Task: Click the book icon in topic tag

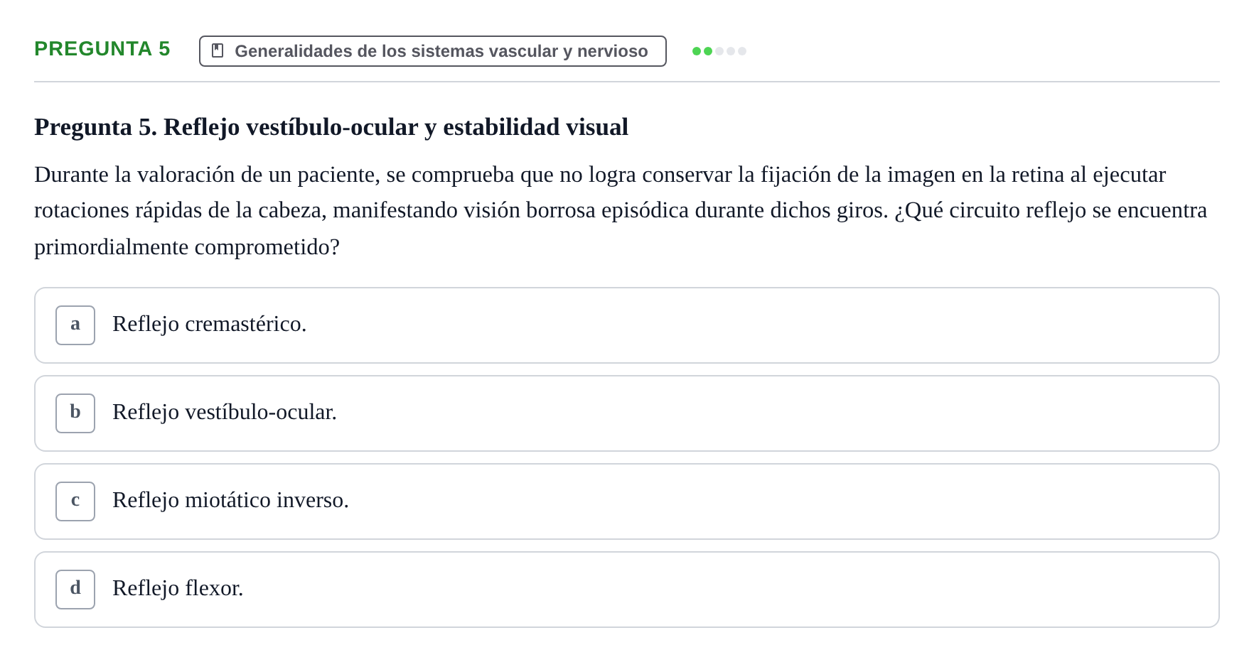Action: pos(218,50)
